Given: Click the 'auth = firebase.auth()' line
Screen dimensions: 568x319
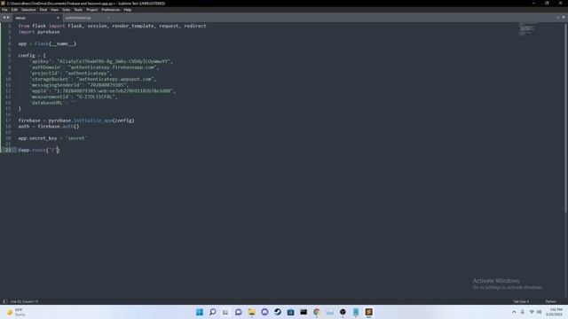Looking at the screenshot, I should point(49,126).
